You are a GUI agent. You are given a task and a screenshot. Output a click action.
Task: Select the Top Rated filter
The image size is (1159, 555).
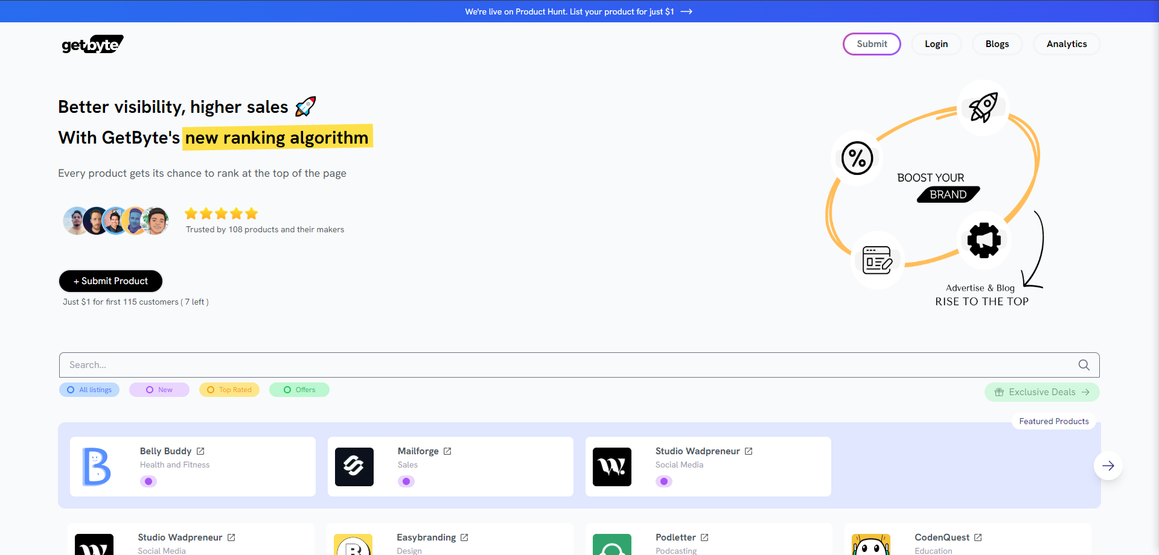click(229, 390)
